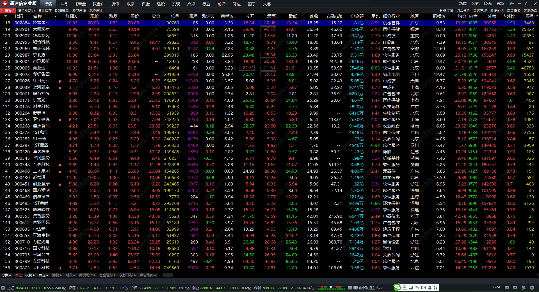Viewport: 539px width, 292px height.
Task: Expand the 美股环球 global stocks menu
Action: (x=128, y=275)
